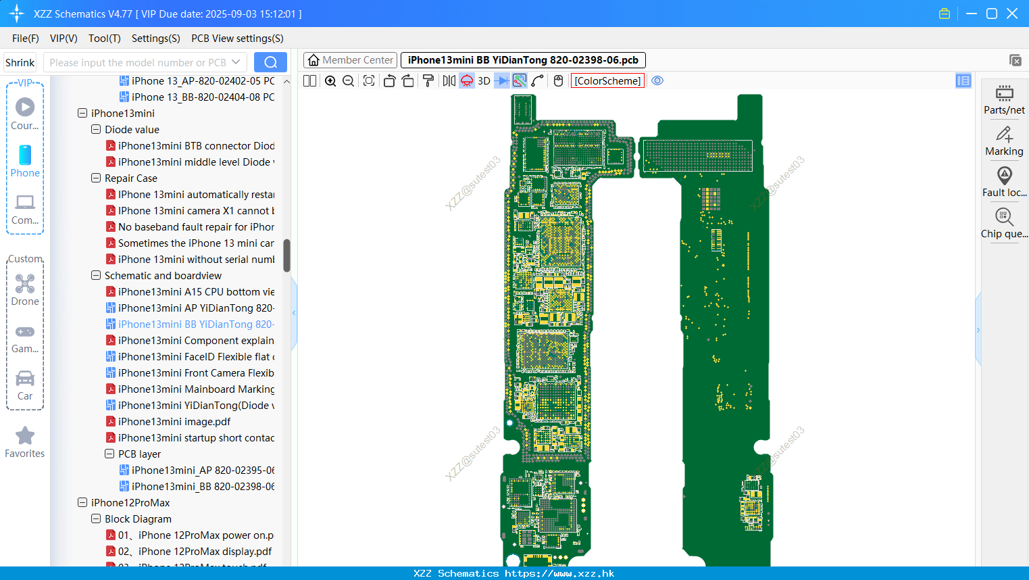Open the Parts/net panel
The height and width of the screenshot is (580, 1029).
pyautogui.click(x=1004, y=99)
